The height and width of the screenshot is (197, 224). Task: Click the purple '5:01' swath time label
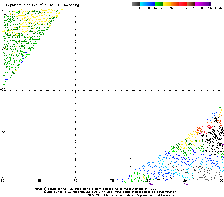click(x=186, y=184)
